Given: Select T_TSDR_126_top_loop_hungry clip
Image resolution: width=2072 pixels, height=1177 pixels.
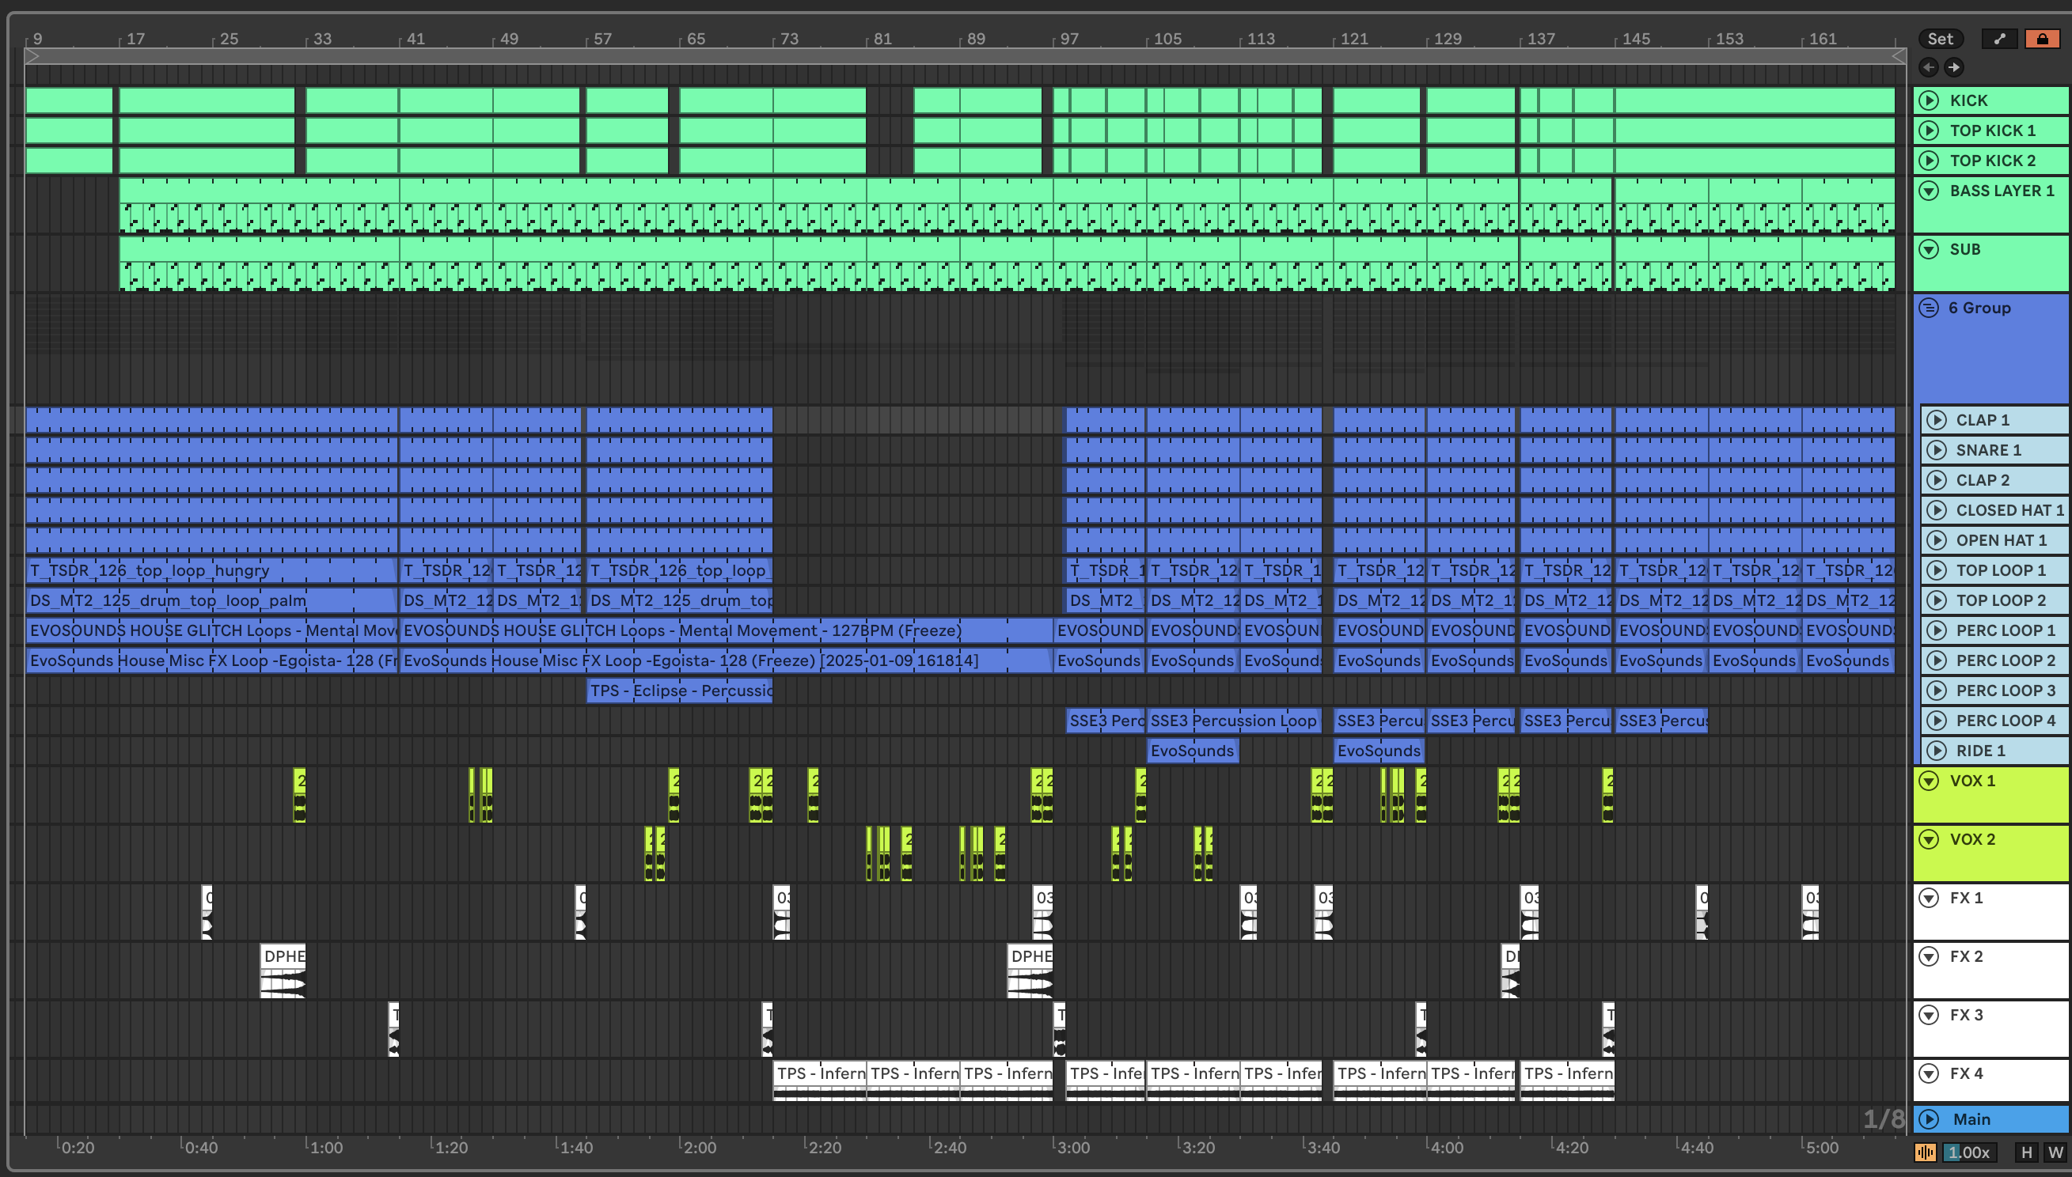Looking at the screenshot, I should click(212, 570).
